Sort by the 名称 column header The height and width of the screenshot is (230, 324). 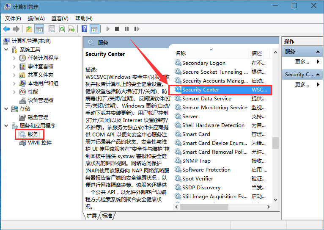[211, 53]
